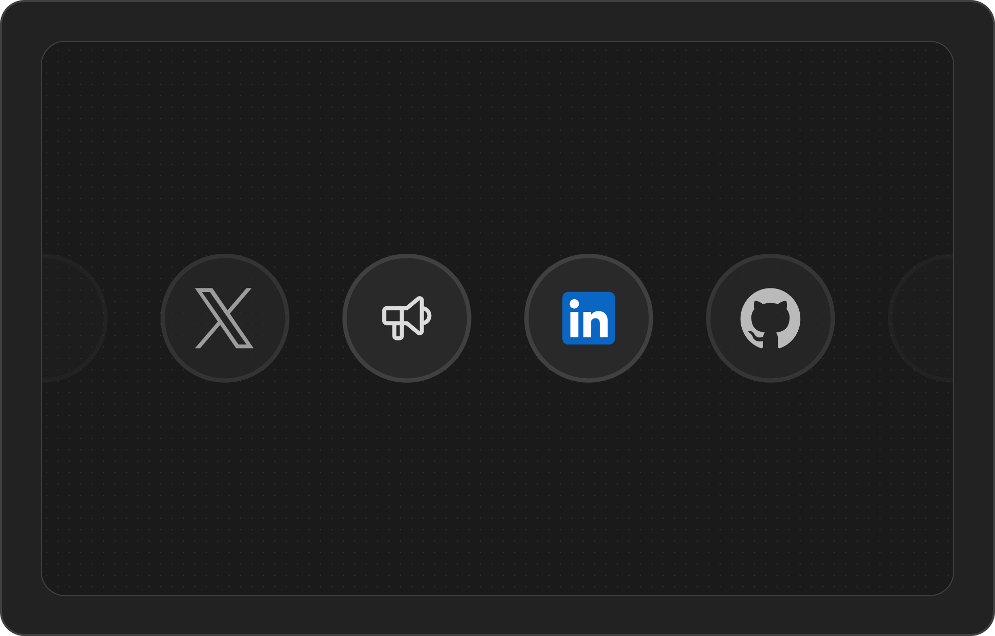The width and height of the screenshot is (995, 636).
Task: Tap the round button holding the megaphone
Action: (407, 318)
